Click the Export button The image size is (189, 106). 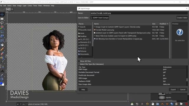tap(173, 90)
